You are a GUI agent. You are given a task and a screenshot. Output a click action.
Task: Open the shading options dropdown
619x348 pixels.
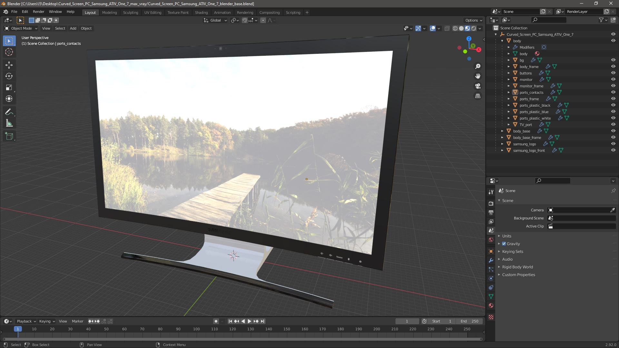coord(480,28)
